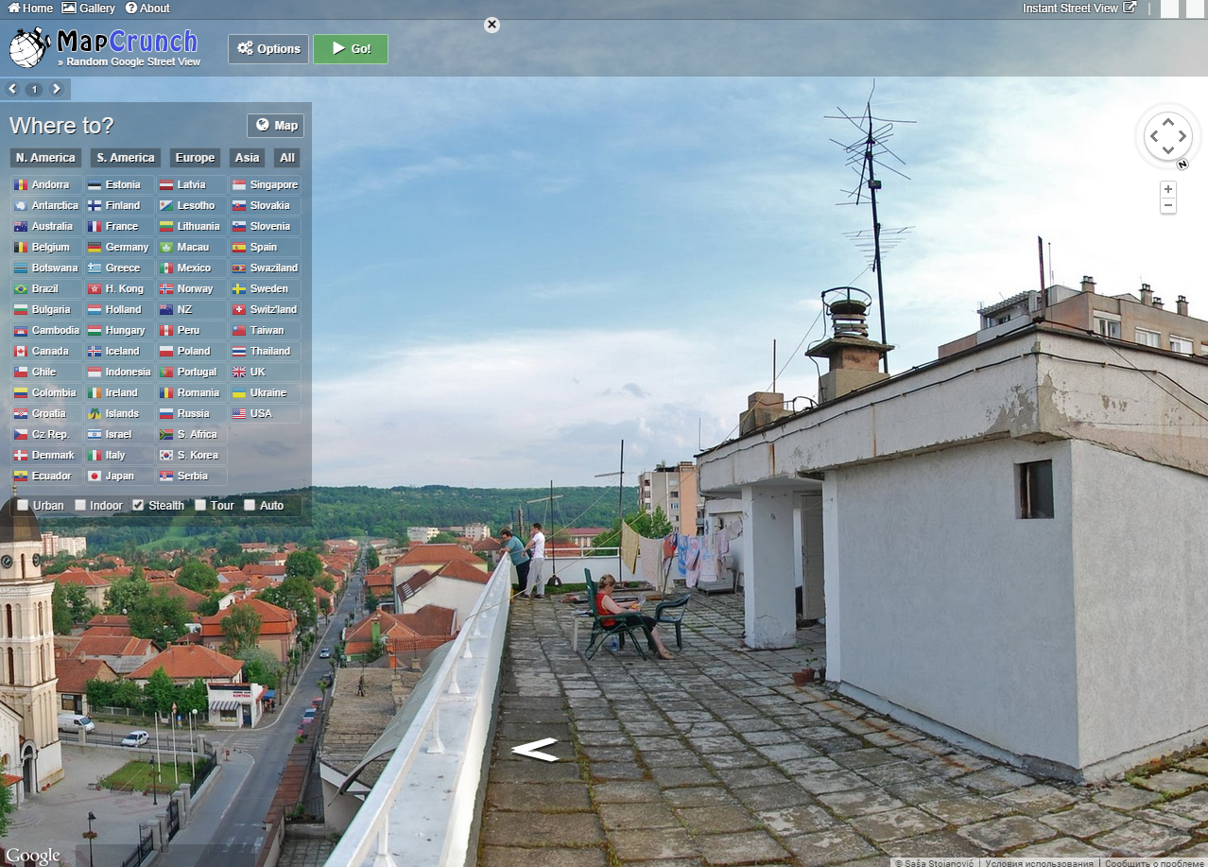1208x867 pixels.
Task: Select Antarctica in country list
Action: [46, 206]
